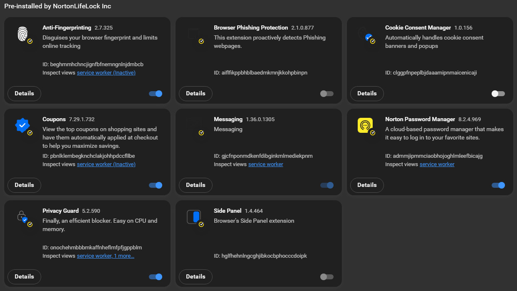Turn on the Cookie Consent Manager toggle
The height and width of the screenshot is (291, 517).
point(498,94)
